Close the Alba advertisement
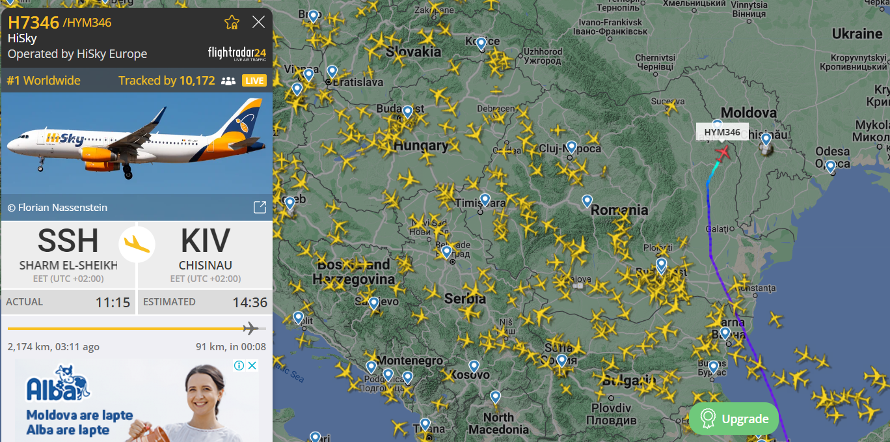Viewport: 890px width, 442px height. (252, 366)
